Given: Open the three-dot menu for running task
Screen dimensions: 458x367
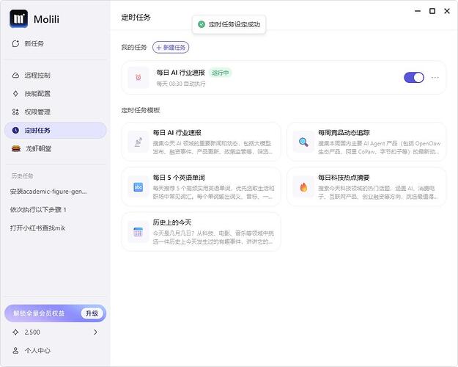Looking at the screenshot, I should coord(435,78).
